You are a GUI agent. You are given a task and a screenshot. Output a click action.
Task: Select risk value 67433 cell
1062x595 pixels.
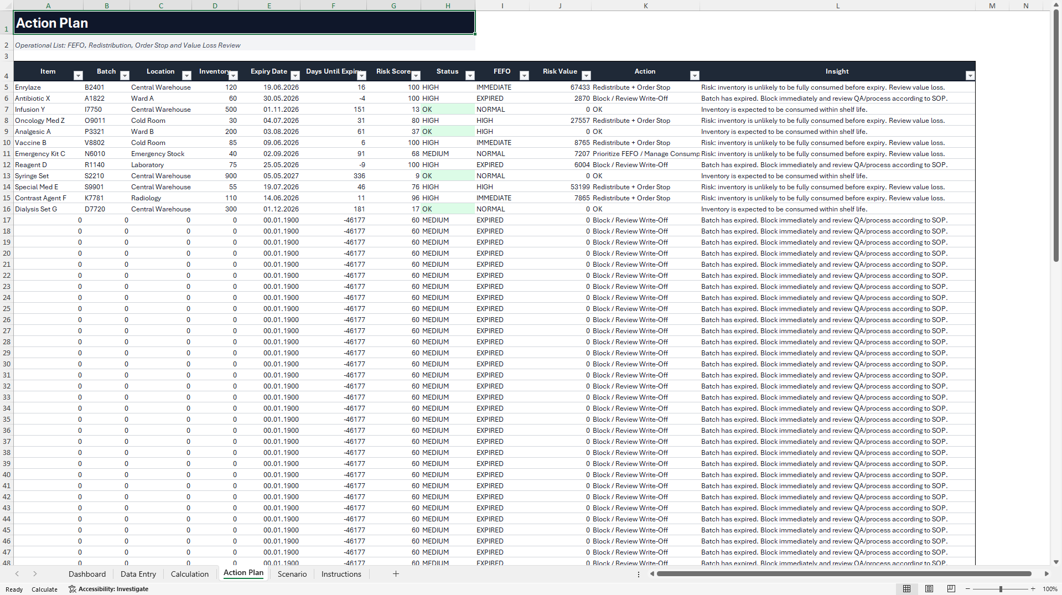tap(560, 87)
